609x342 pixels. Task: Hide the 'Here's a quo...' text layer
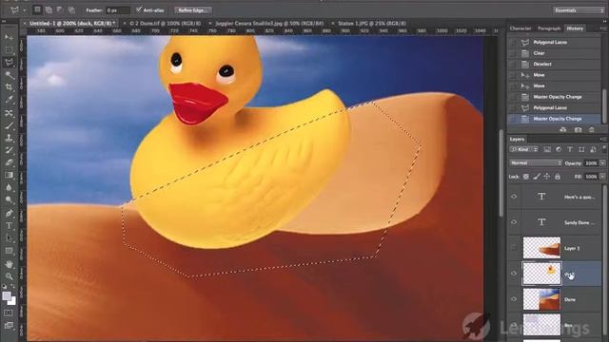coord(514,197)
